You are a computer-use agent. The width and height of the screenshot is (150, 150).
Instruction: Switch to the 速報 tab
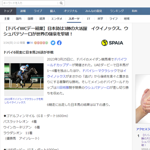click(23, 11)
